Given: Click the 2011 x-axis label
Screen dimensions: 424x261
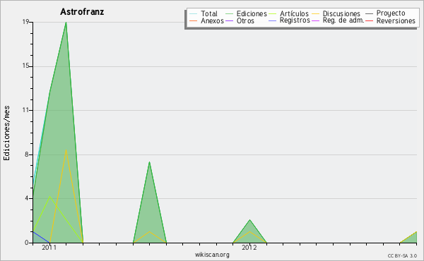Looking at the screenshot, I should (49, 247).
